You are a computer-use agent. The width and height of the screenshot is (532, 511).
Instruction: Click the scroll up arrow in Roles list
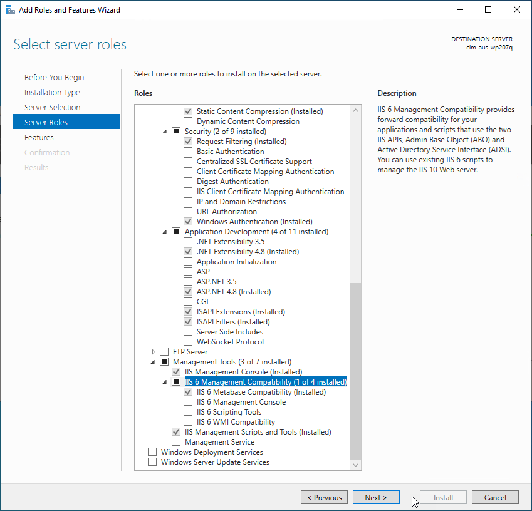(355, 110)
